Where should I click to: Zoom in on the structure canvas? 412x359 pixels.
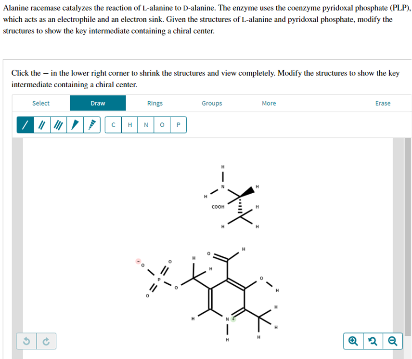[x=353, y=341]
